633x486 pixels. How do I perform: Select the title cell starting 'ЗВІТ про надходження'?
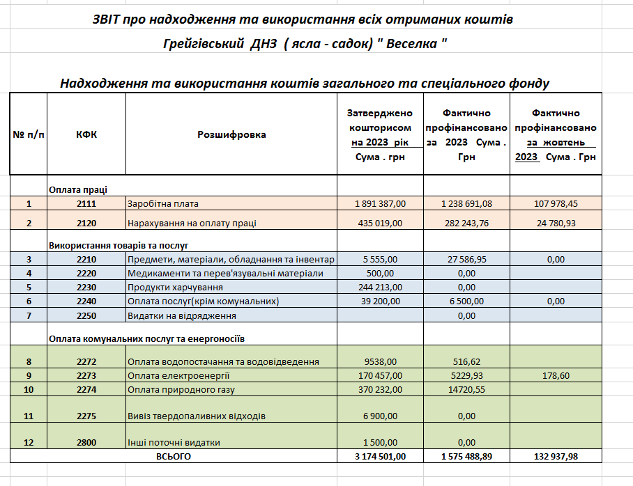303,19
